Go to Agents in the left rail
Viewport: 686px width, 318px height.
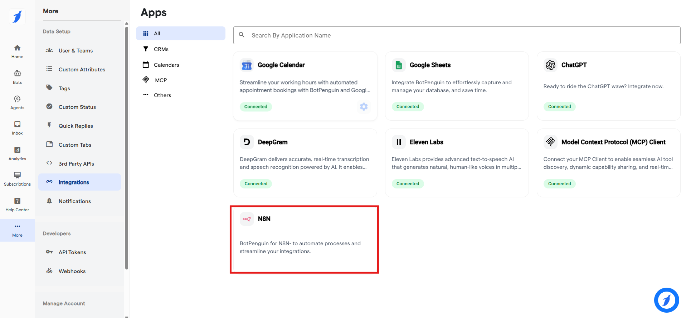point(17,102)
